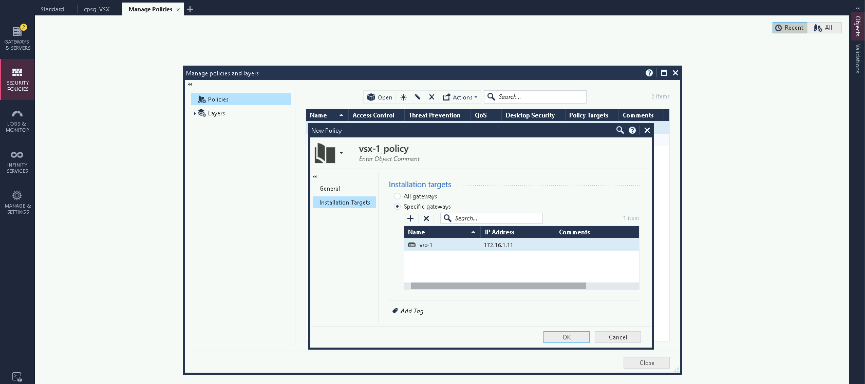Remove selected gateway with X icon
865x384 pixels.
click(x=426, y=218)
